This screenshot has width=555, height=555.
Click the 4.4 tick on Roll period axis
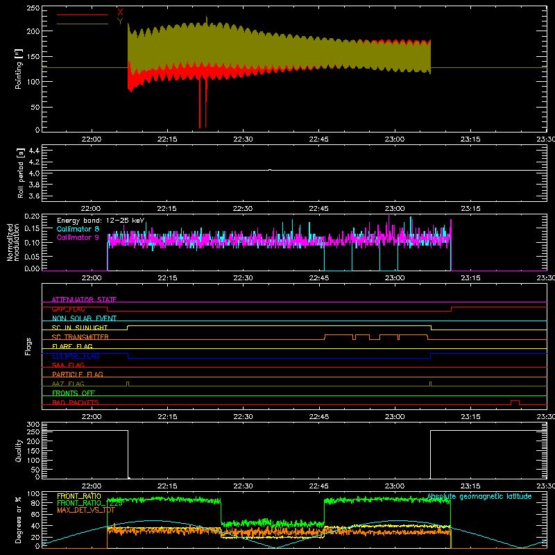34,151
